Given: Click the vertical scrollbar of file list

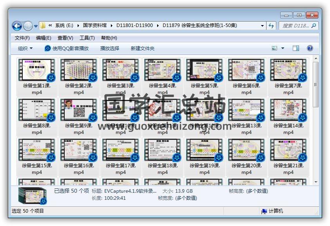Looking at the screenshot, I should pos(316,118).
